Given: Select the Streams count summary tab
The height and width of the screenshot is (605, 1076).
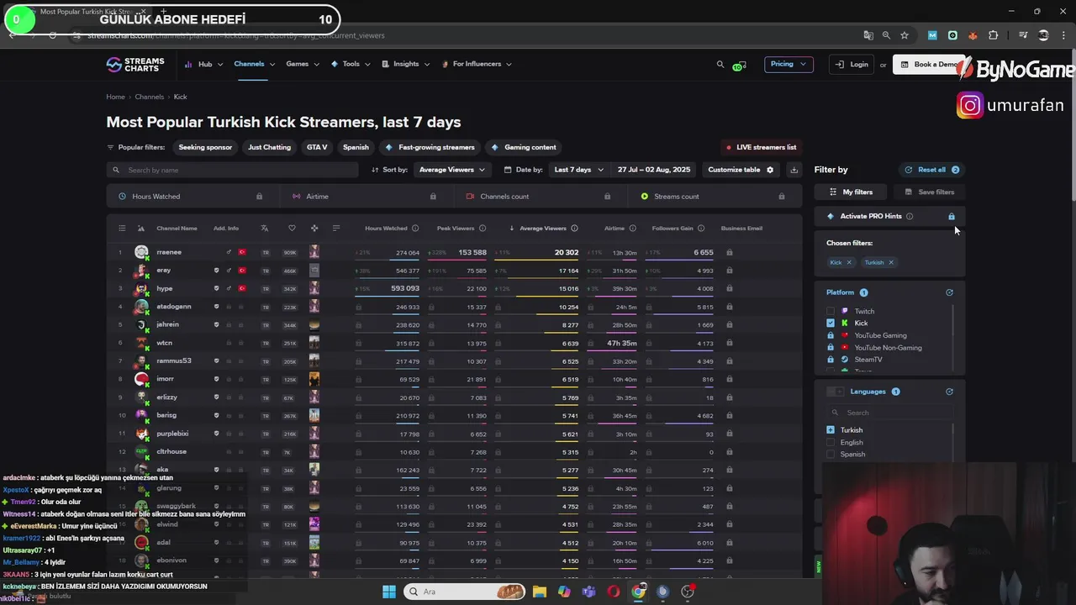Looking at the screenshot, I should [715, 197].
